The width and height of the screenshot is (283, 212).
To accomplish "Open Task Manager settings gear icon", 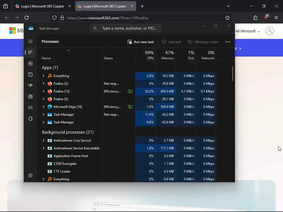I will 30,176.
